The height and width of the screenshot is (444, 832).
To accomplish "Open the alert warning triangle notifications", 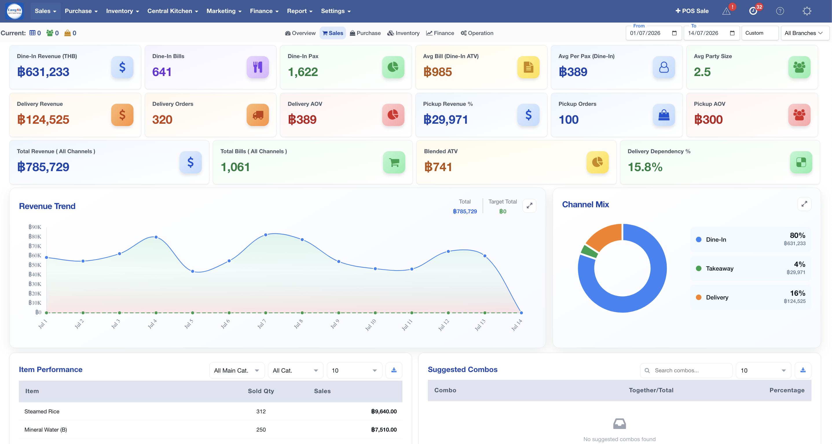I will click(726, 11).
